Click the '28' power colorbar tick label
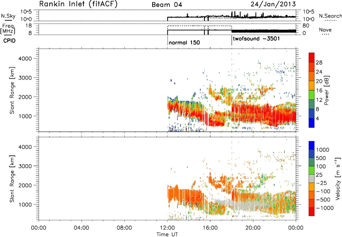The width and height of the screenshot is (342, 237). tap(319, 62)
